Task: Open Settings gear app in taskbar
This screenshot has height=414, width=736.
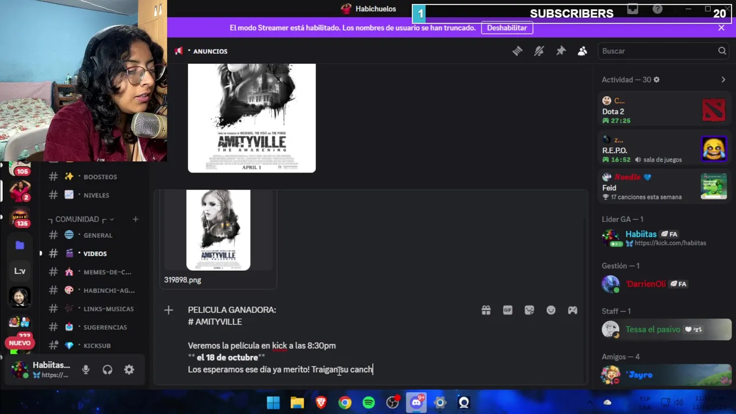Action: coord(440,402)
